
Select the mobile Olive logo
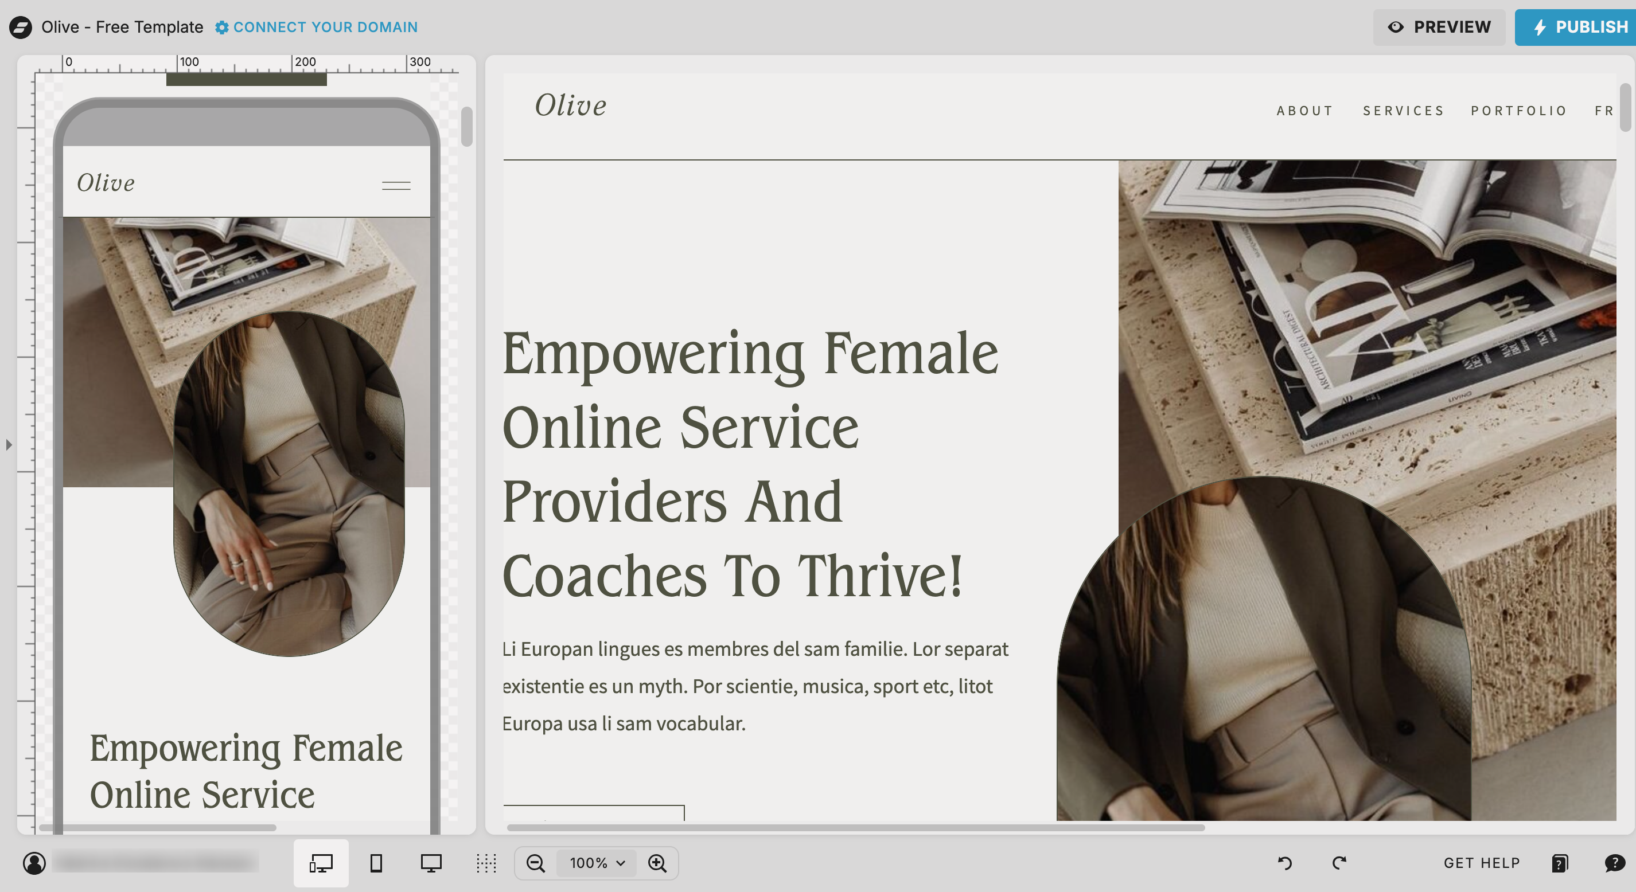click(x=106, y=183)
